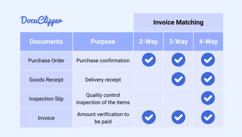
Task: Click the DocuClipper logo
Action: pyautogui.click(x=42, y=21)
